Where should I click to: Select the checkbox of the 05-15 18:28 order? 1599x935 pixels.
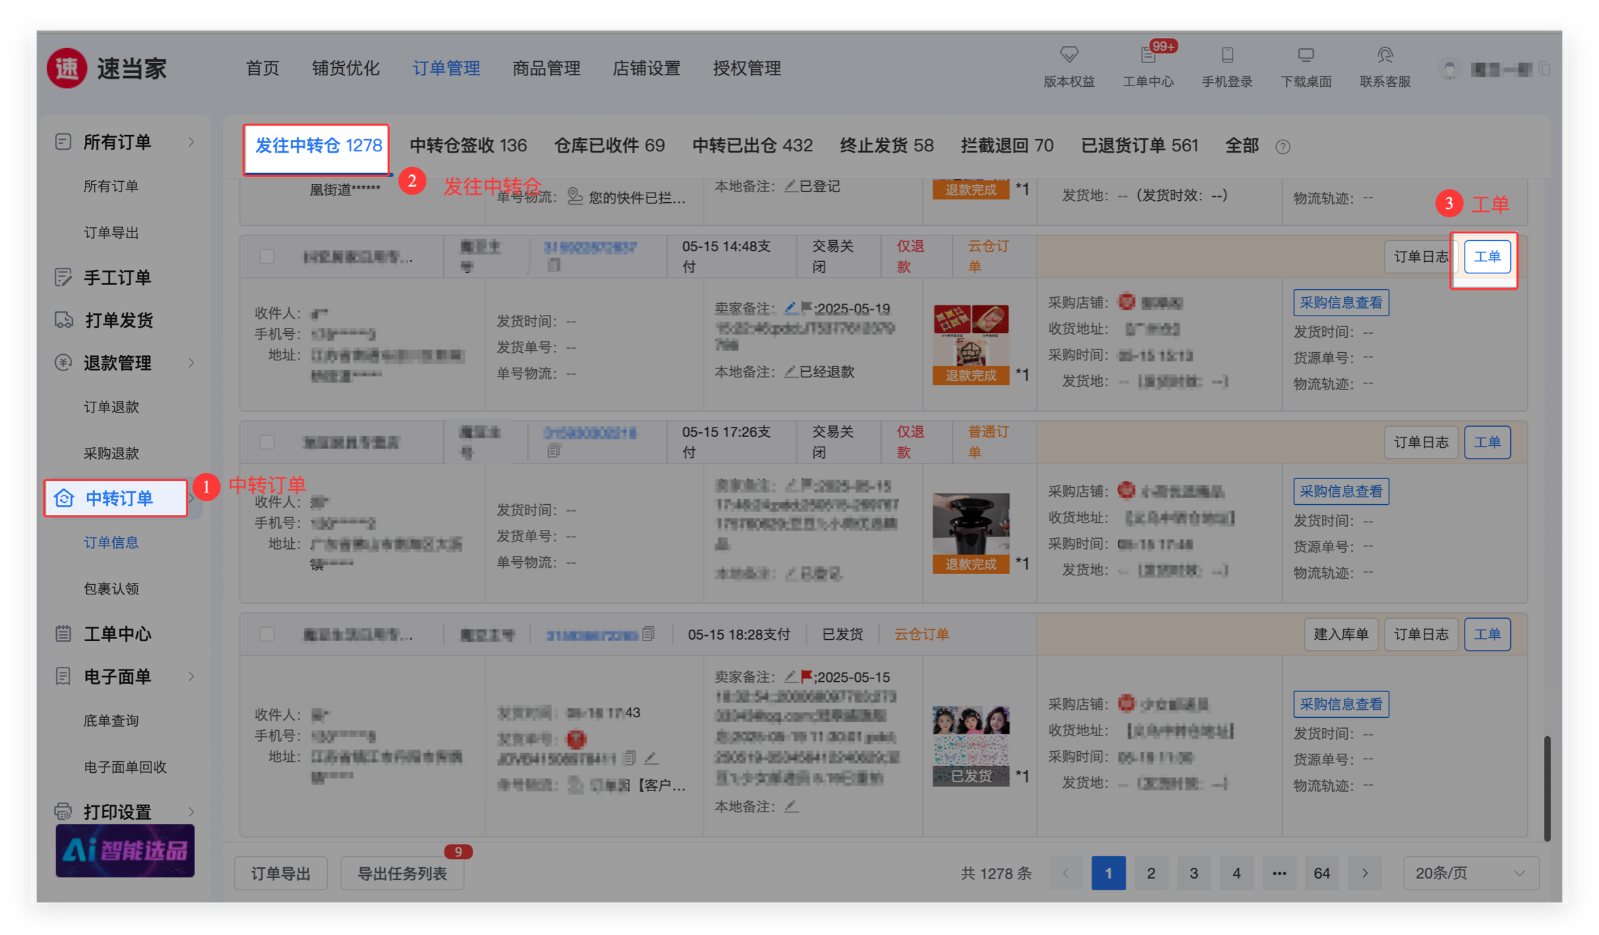(267, 634)
